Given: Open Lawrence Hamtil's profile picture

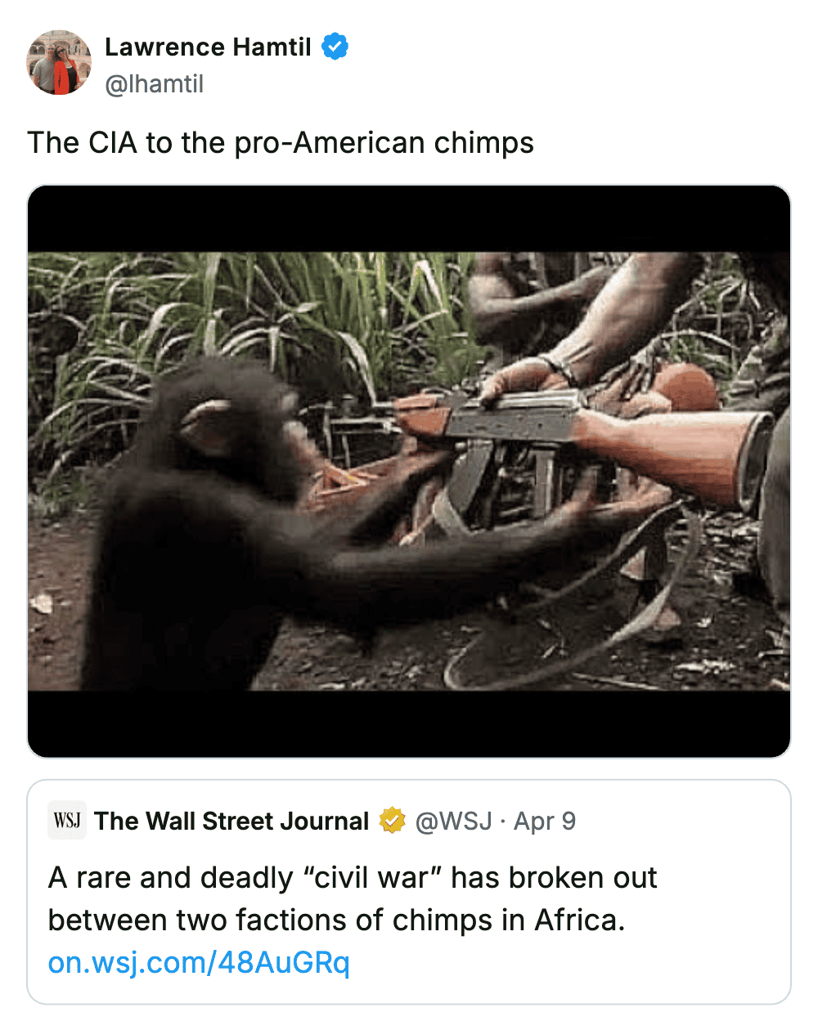Looking at the screenshot, I should [59, 63].
